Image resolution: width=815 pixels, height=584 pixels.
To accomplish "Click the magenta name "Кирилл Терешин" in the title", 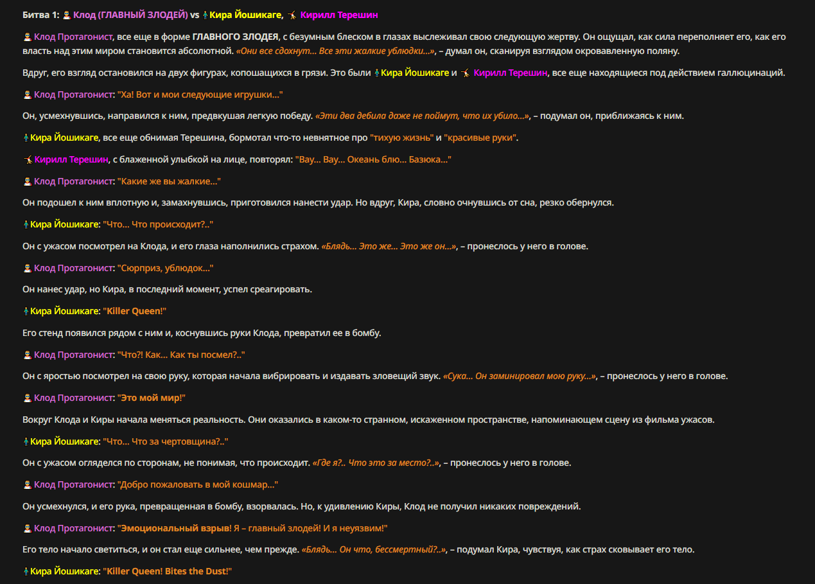I will point(339,15).
